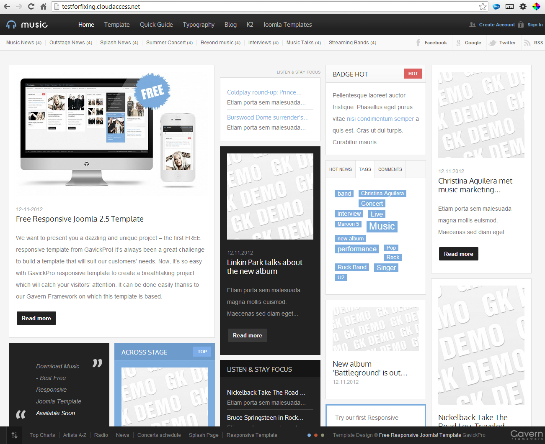Go back with the browser back arrow
This screenshot has height=444, width=545.
click(7, 6)
